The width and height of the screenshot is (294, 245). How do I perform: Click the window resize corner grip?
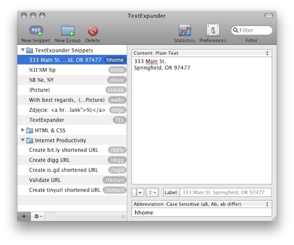coord(274,219)
